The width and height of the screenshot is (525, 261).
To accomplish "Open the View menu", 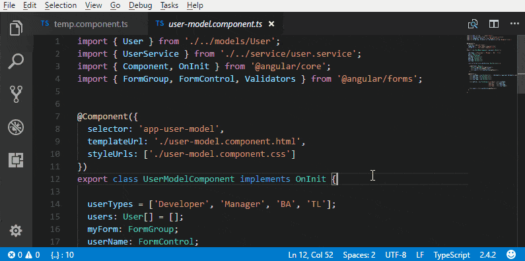I will tap(93, 5).
